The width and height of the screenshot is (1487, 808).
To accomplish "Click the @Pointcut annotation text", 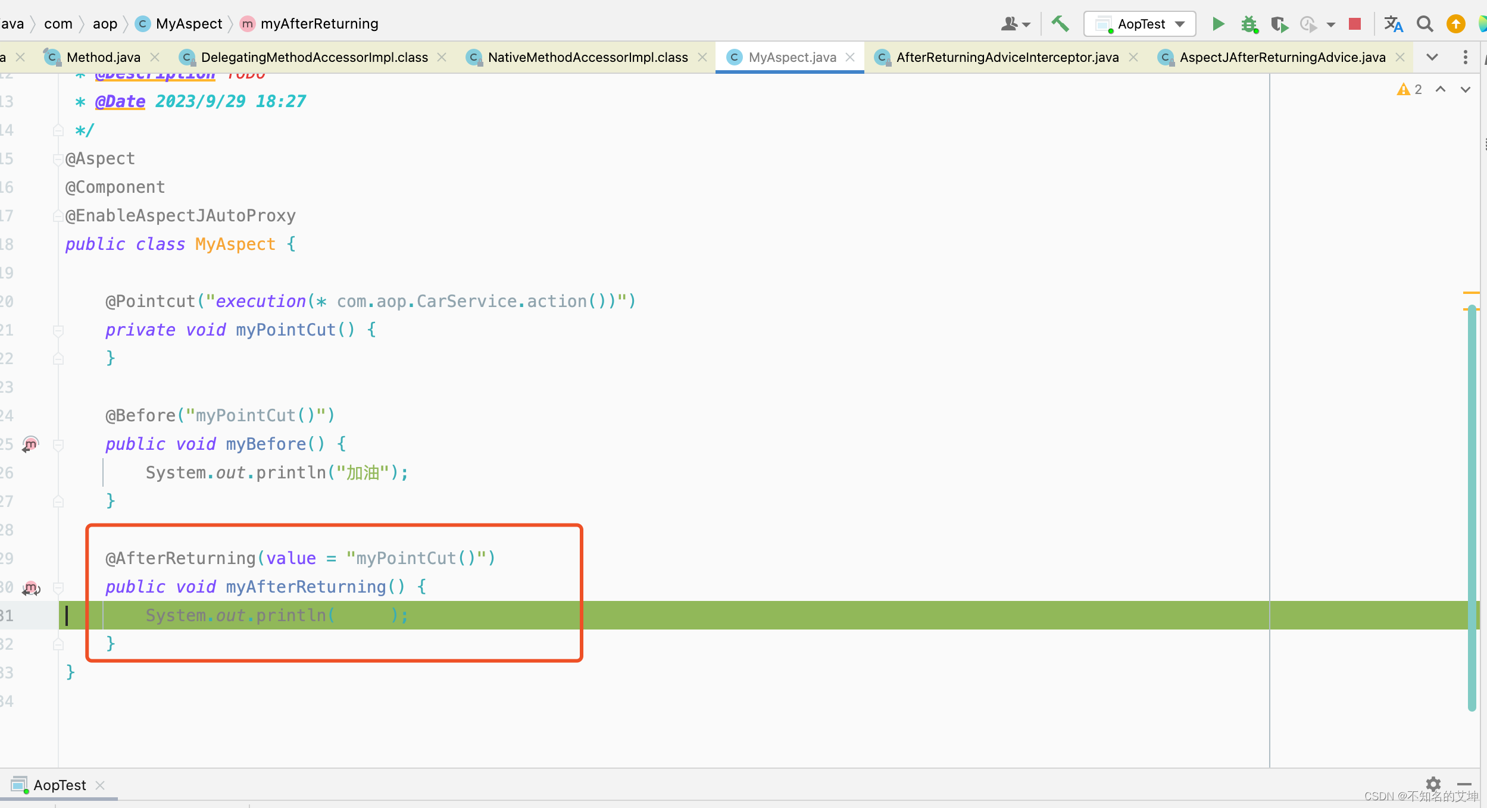I will (150, 302).
